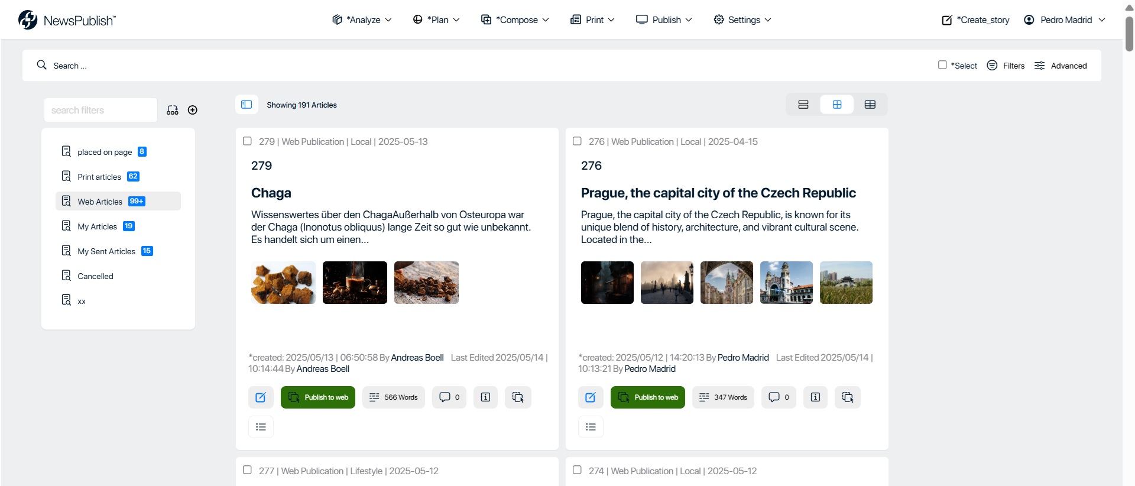Click the search filters input field
The image size is (1135, 486).
(100, 110)
